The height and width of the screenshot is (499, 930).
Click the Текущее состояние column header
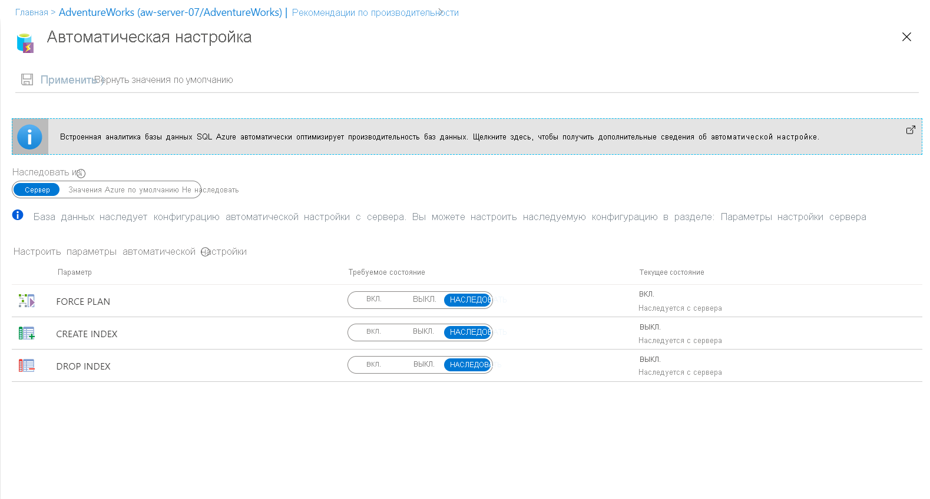(x=671, y=272)
